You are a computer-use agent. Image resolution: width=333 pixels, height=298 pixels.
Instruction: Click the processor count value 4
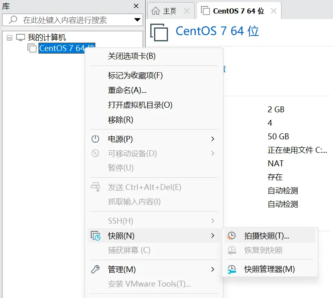(x=270, y=123)
